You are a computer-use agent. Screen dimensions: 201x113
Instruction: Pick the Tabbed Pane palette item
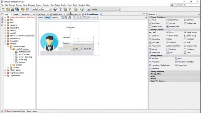click(172, 20)
